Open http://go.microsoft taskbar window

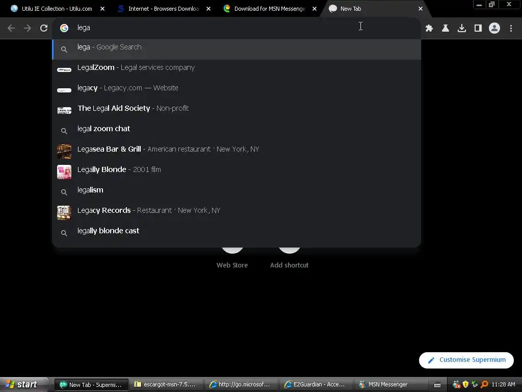coord(241,384)
